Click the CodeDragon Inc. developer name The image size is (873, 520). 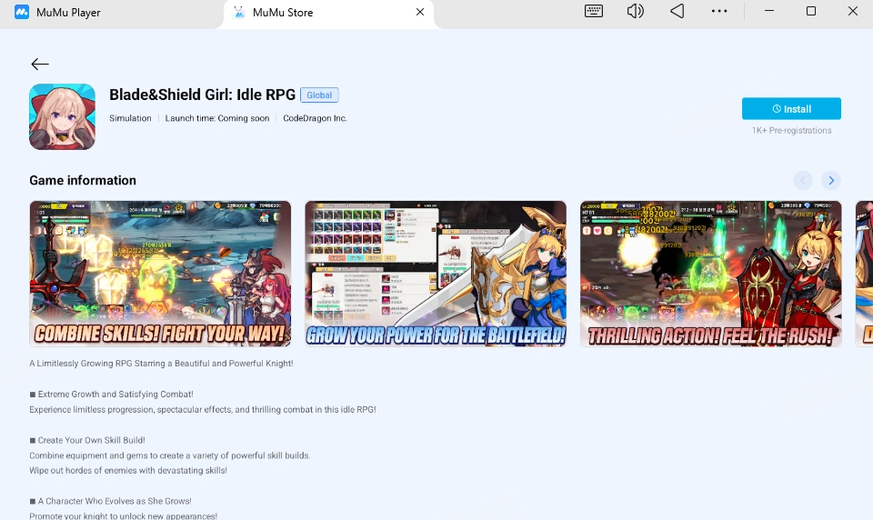[x=315, y=118]
